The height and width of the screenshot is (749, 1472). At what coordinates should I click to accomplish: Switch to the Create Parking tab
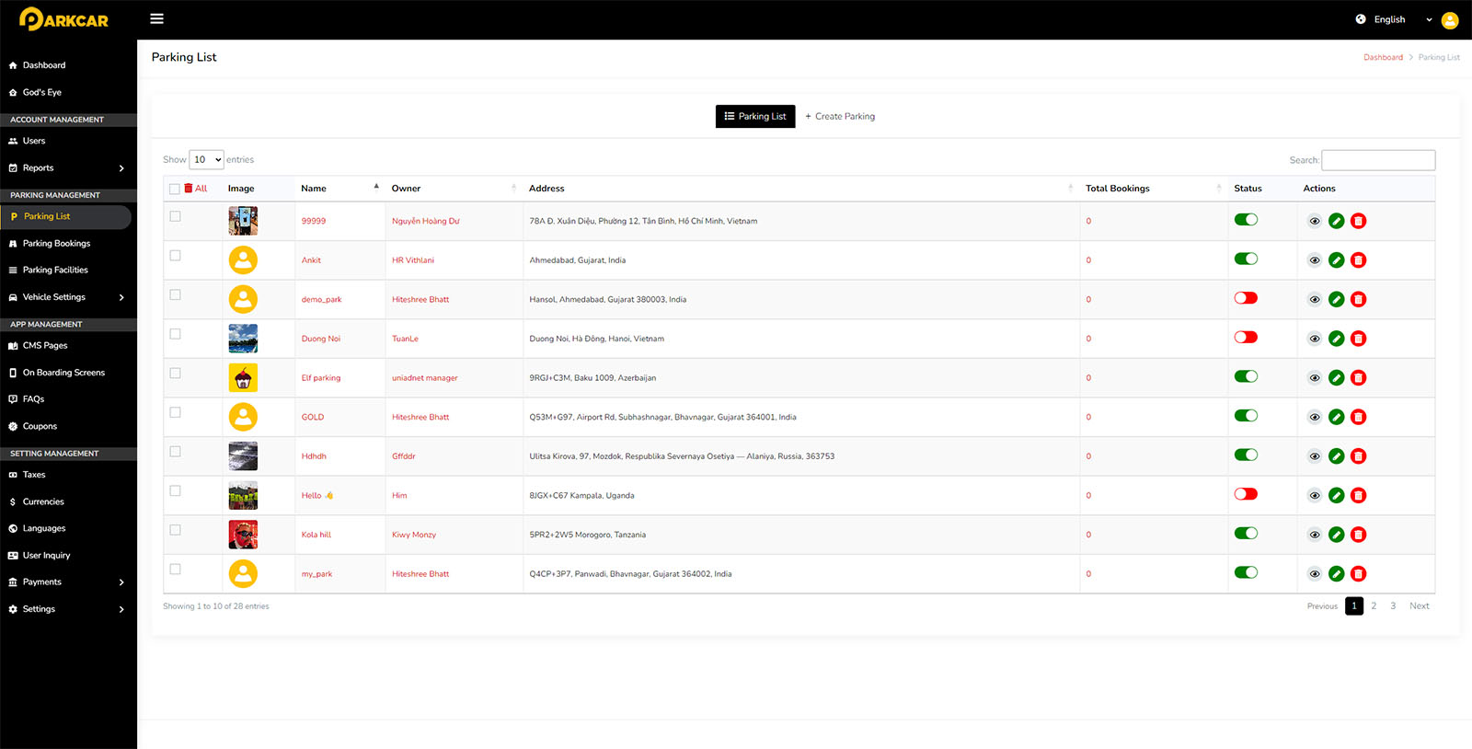click(840, 116)
